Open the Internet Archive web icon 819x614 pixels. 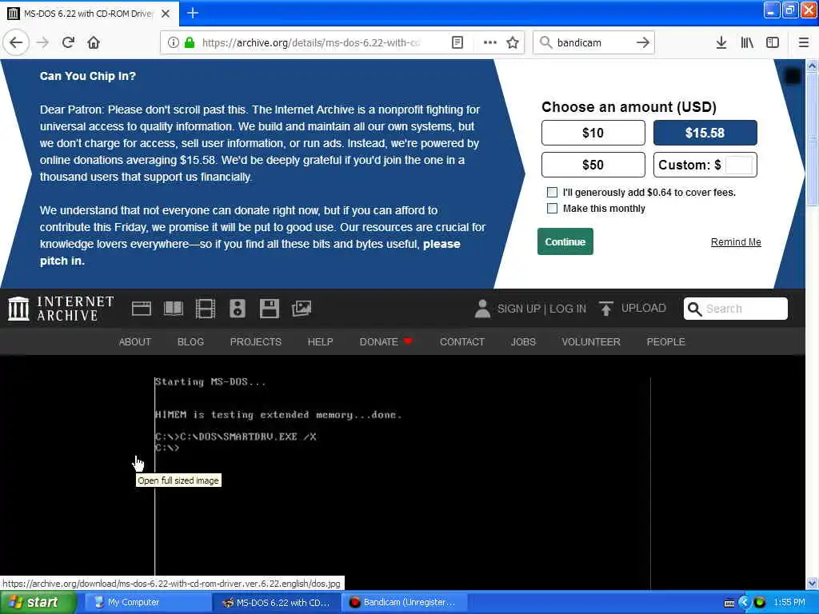pos(141,309)
